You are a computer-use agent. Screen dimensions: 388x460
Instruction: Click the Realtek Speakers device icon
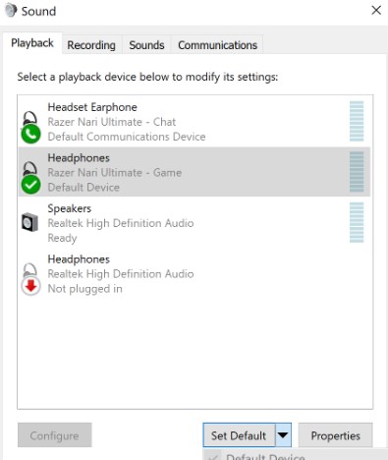click(x=29, y=222)
